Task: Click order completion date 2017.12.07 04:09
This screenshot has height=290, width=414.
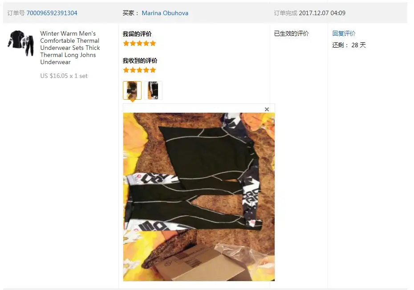Action: (x=322, y=13)
